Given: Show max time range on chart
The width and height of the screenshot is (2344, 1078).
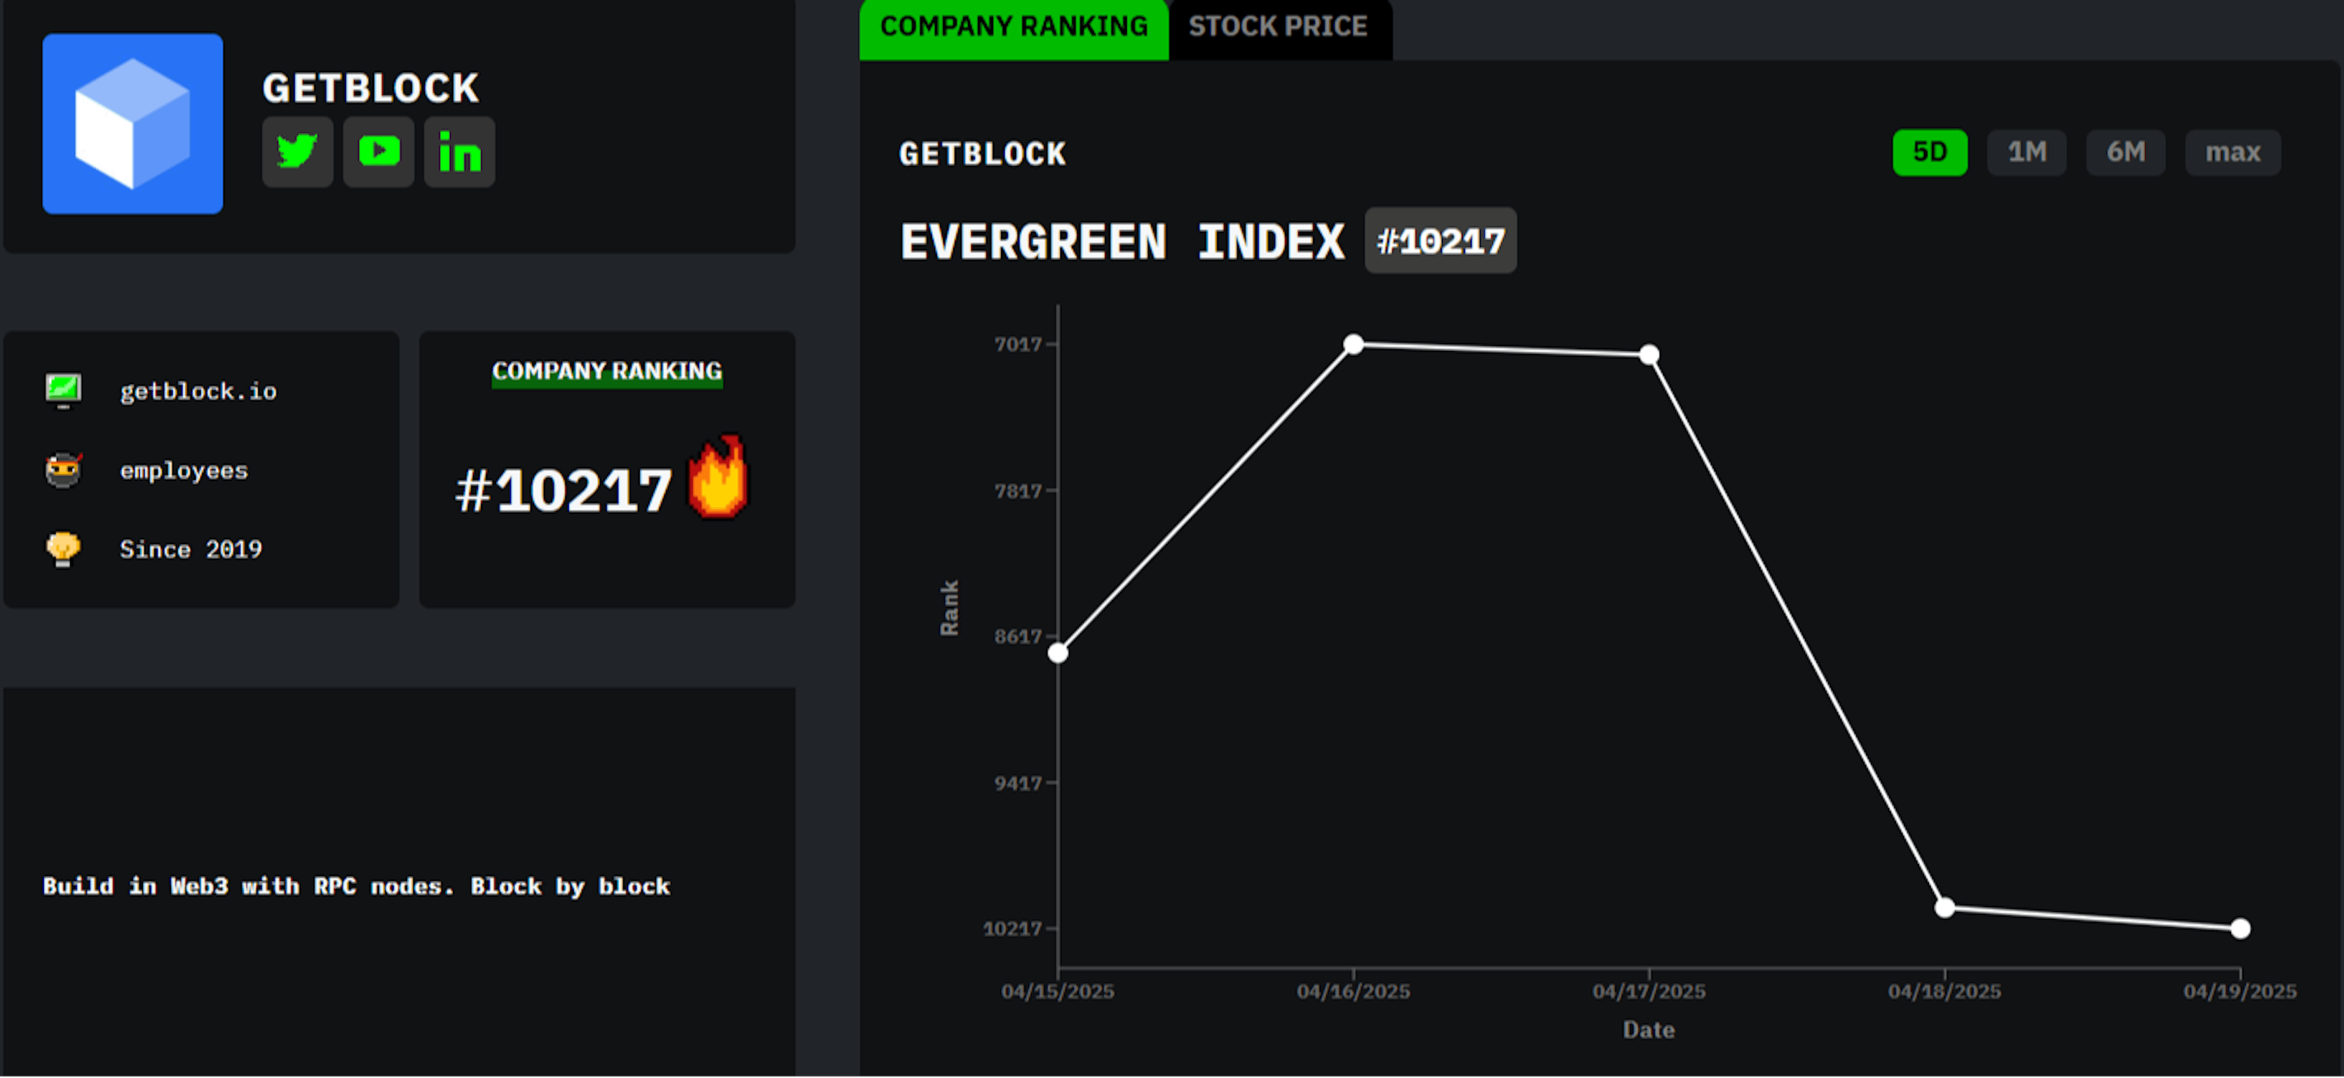Looking at the screenshot, I should tap(2232, 152).
